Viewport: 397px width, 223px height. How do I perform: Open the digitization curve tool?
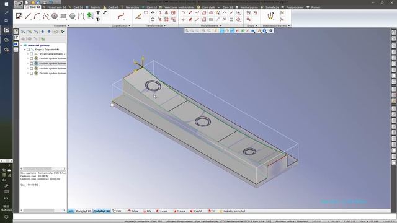121,16
